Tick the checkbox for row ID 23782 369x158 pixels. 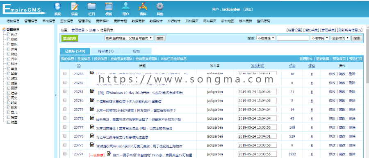65,82
